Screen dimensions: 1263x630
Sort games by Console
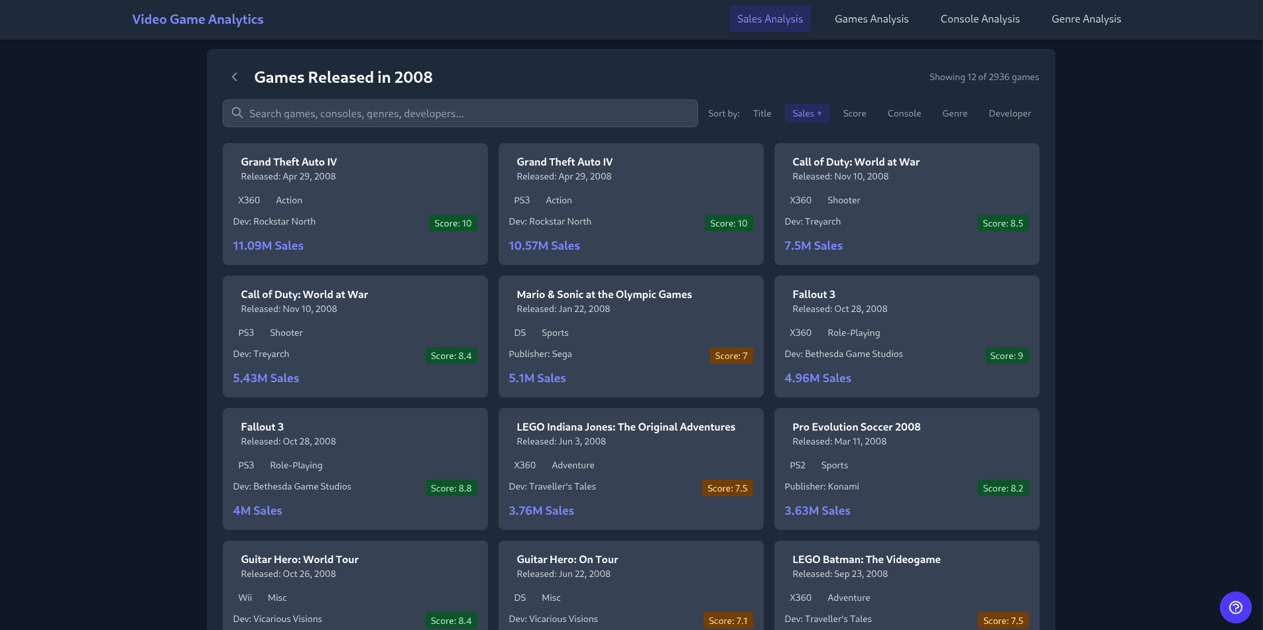coord(904,113)
